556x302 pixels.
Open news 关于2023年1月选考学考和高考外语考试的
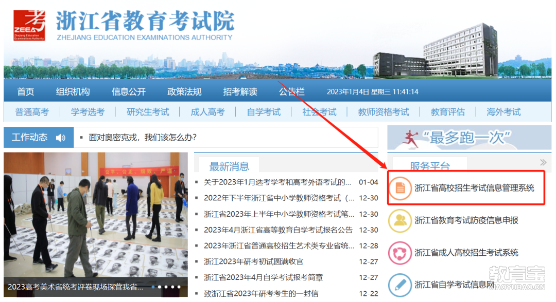point(277,182)
